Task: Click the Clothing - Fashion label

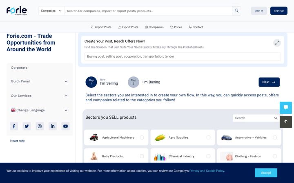Action: point(248,156)
